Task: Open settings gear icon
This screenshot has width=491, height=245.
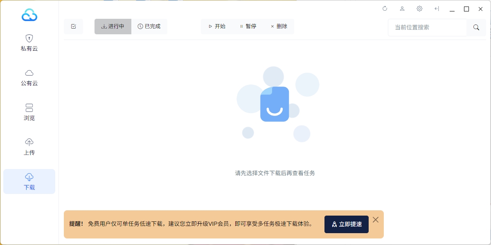Action: (419, 9)
